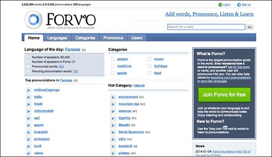Focus the Search for a word field
Viewport: 272px width, 157px height.
click(x=206, y=27)
